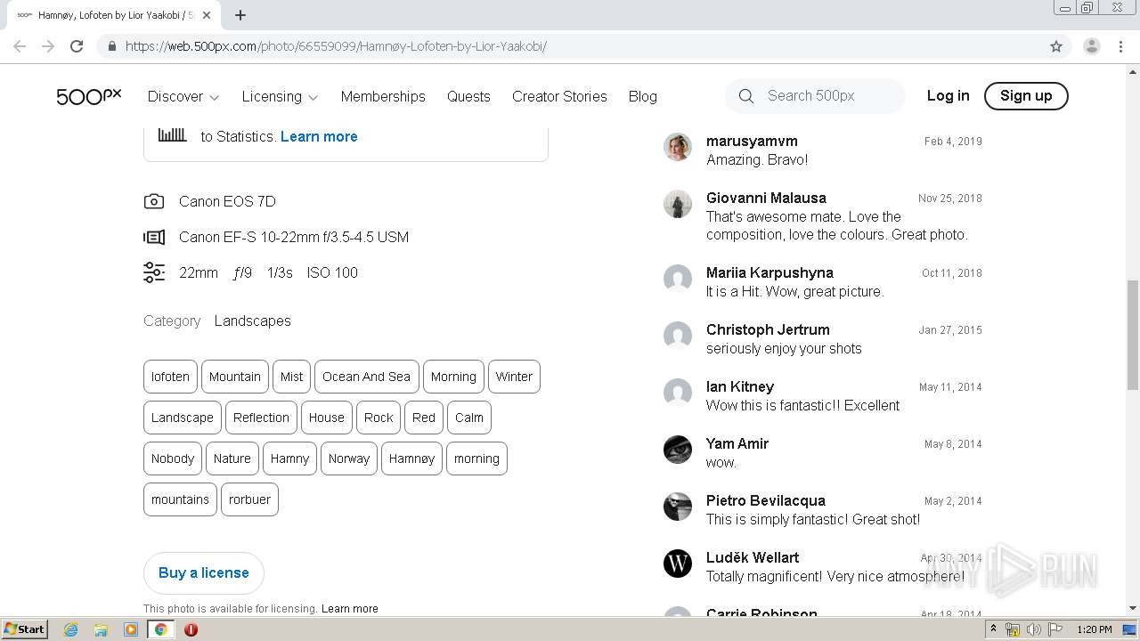Open the Blog menu item
The width and height of the screenshot is (1140, 641).
click(642, 96)
